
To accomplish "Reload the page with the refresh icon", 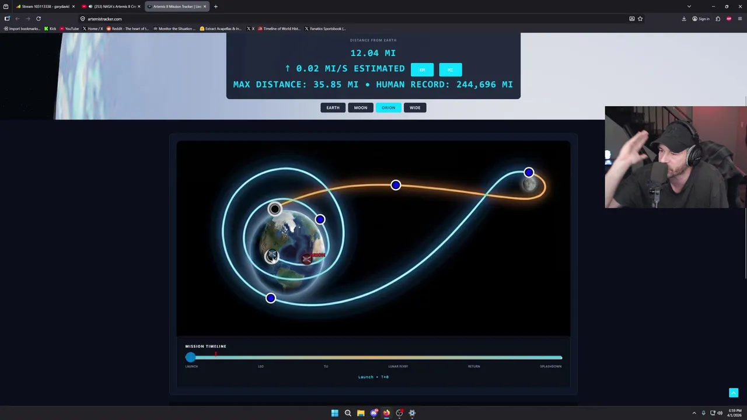I will tap(39, 19).
